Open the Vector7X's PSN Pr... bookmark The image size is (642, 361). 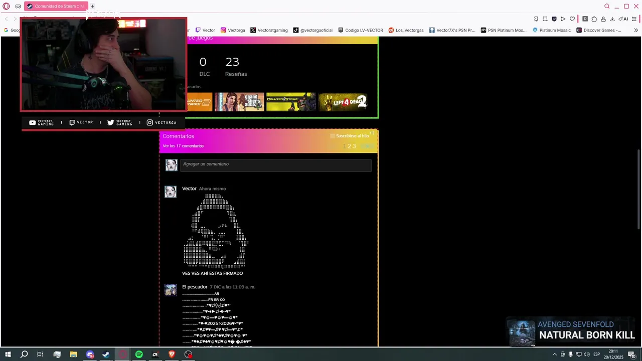tap(452, 30)
